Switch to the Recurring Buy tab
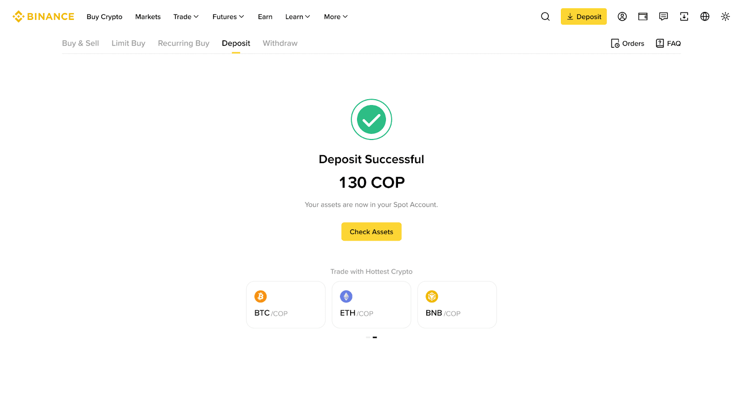 [183, 43]
